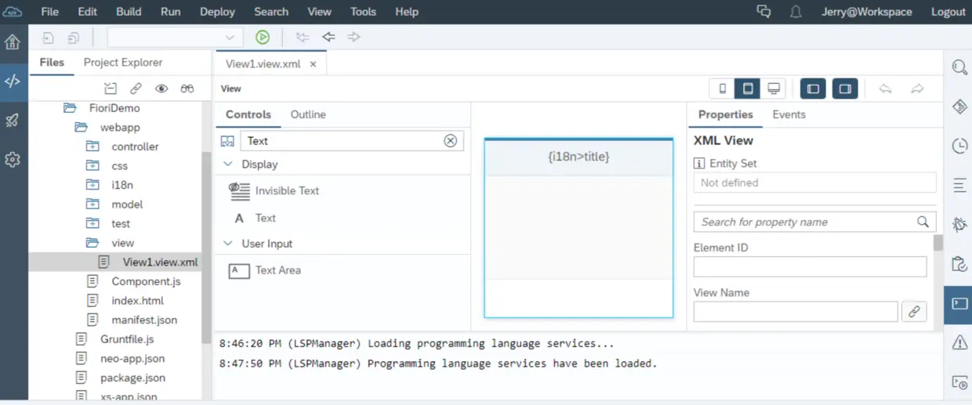Open Git history clock icon

pos(959,146)
